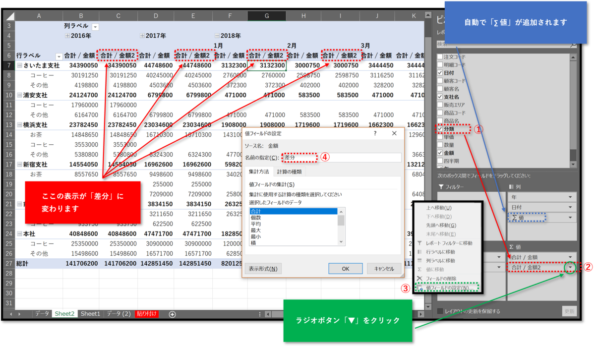Switch to the 計算の種類 tab
595x346 pixels.
point(289,172)
